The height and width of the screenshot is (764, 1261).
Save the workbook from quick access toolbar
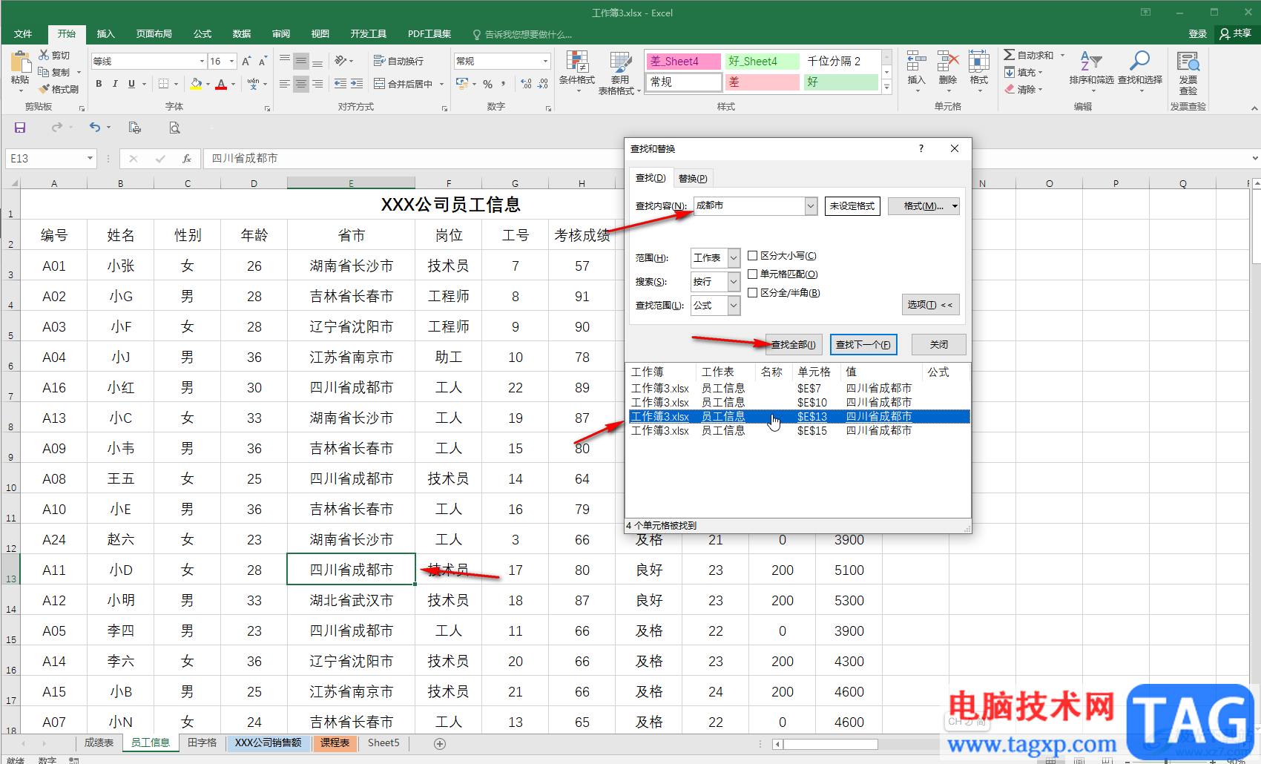click(x=20, y=128)
